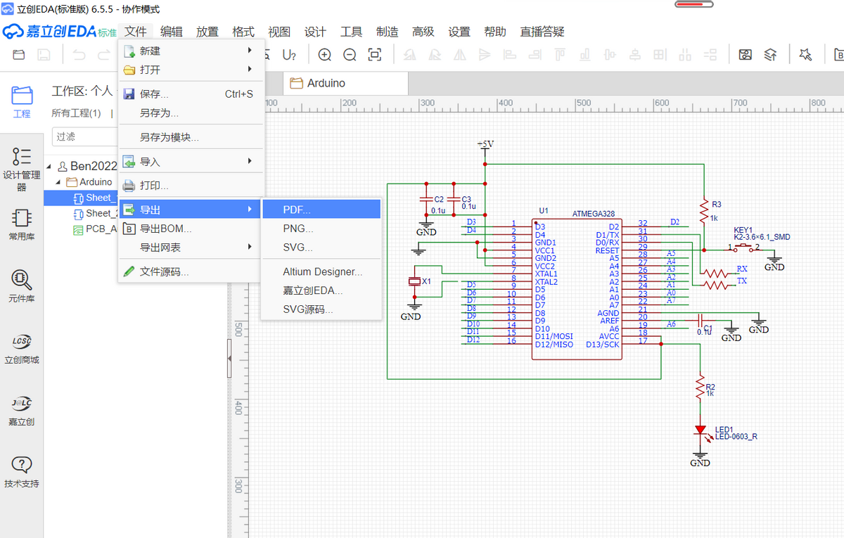Image resolution: width=844 pixels, height=538 pixels.
Task: Choose 导出BOM... in file menu
Action: [191, 229]
